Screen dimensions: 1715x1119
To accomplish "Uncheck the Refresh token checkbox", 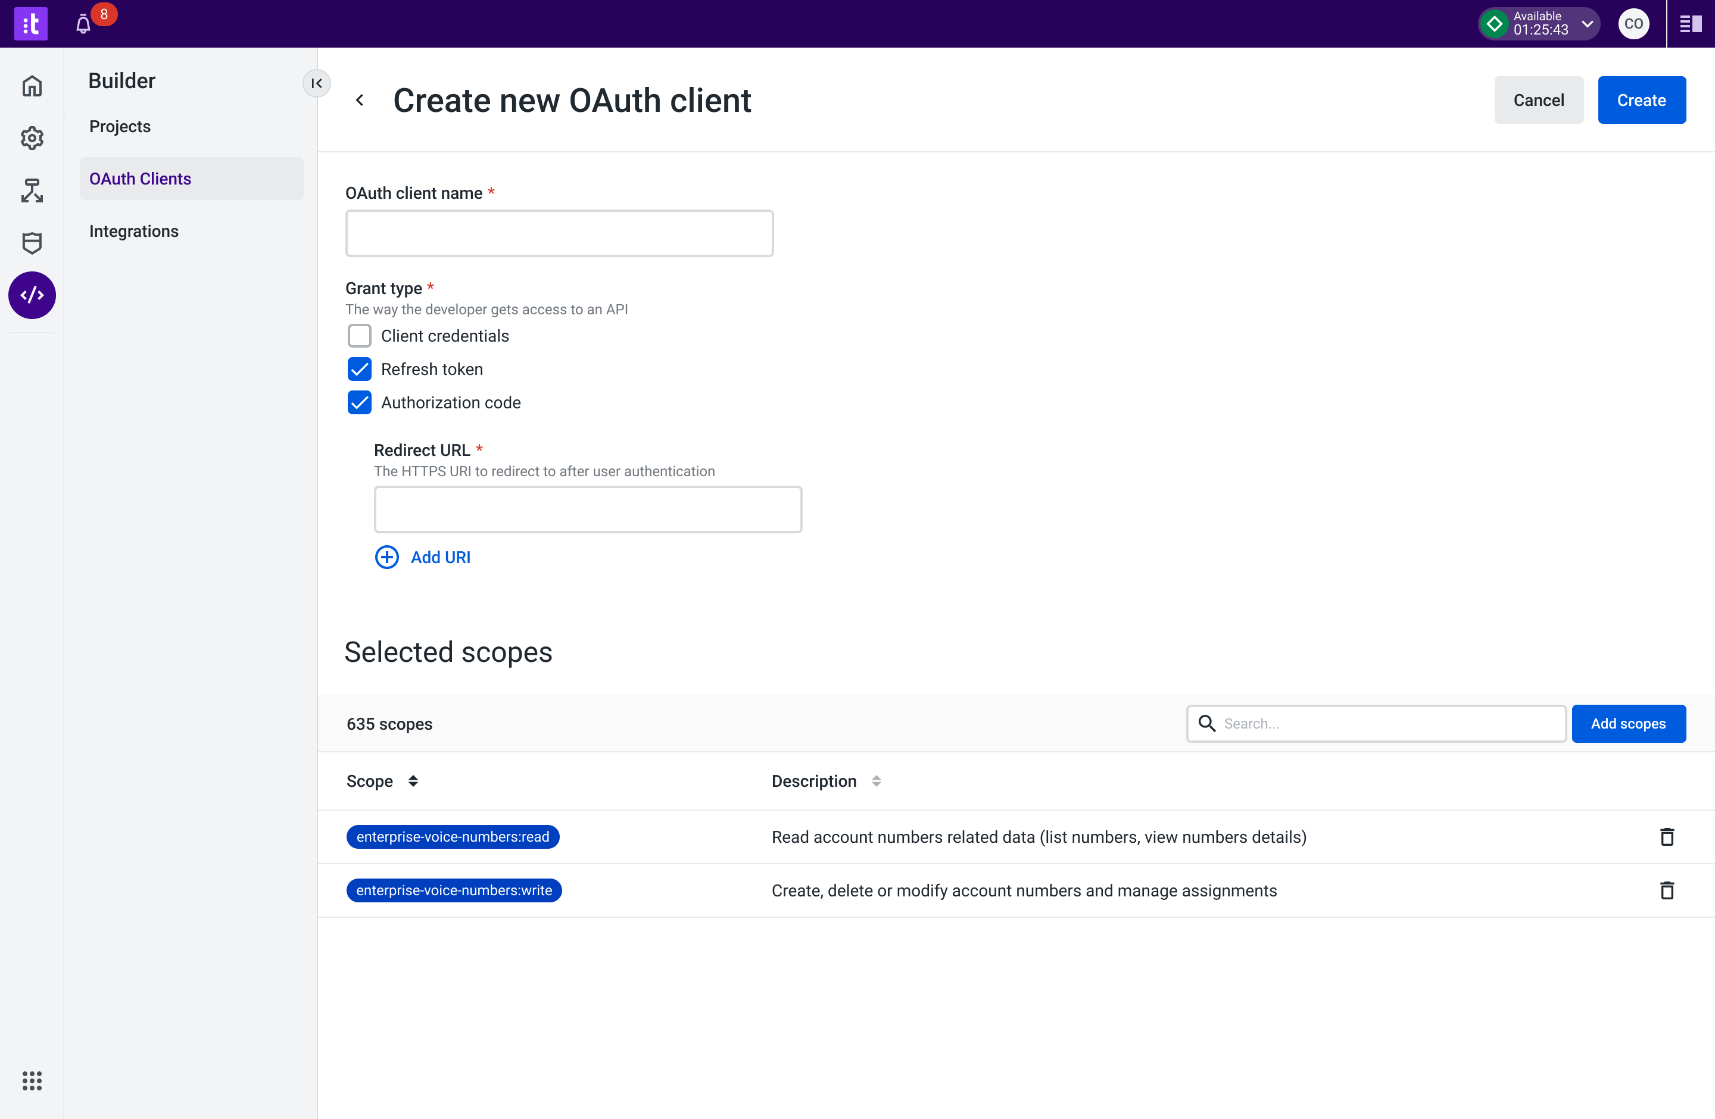I will coord(360,370).
